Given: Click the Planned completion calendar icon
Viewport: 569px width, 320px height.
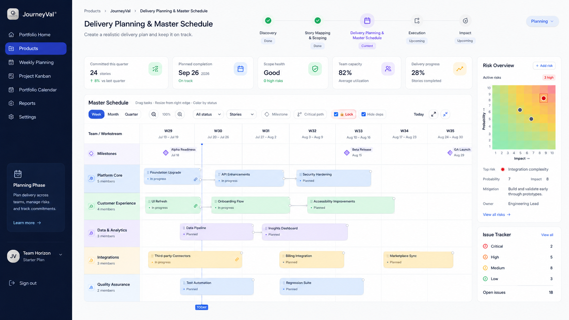Looking at the screenshot, I should [241, 69].
